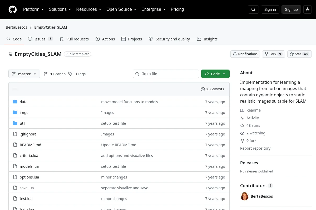Open BertaBescos owner link in breadcrumb
Screen dimensions: 316x210
pyautogui.click(x=16, y=27)
